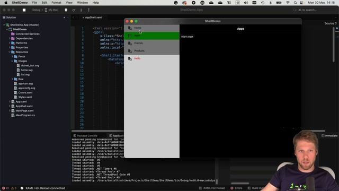Select the list.svg file
The width and height of the screenshot is (339, 191).
click(25, 75)
